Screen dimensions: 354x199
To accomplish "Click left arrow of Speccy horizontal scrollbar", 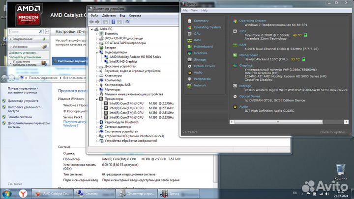I will 232,122.
